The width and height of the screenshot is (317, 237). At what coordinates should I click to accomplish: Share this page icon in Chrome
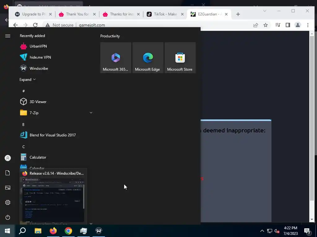pos(255,25)
